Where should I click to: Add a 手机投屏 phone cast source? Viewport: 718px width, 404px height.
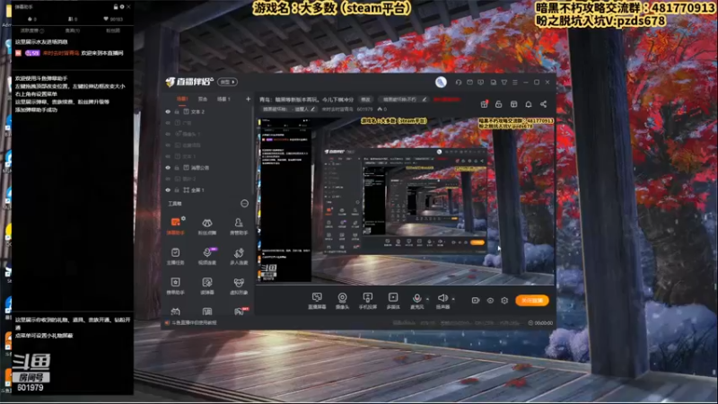coord(367,301)
